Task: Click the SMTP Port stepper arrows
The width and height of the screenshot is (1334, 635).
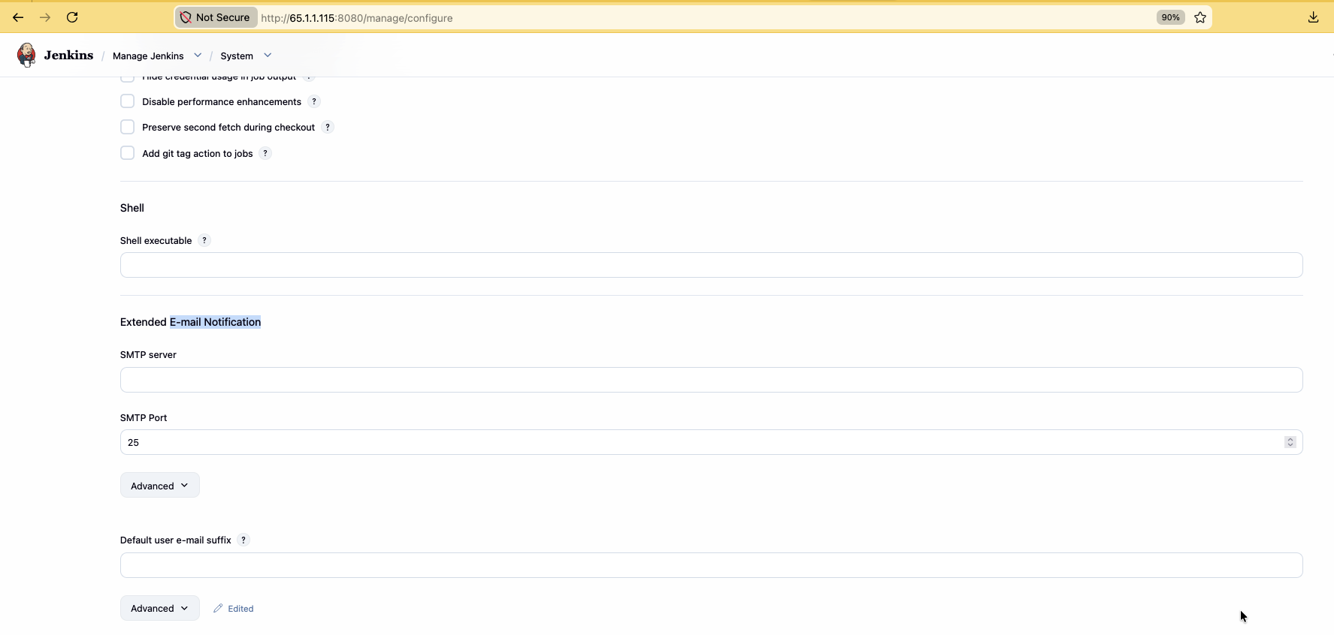Action: click(1290, 442)
